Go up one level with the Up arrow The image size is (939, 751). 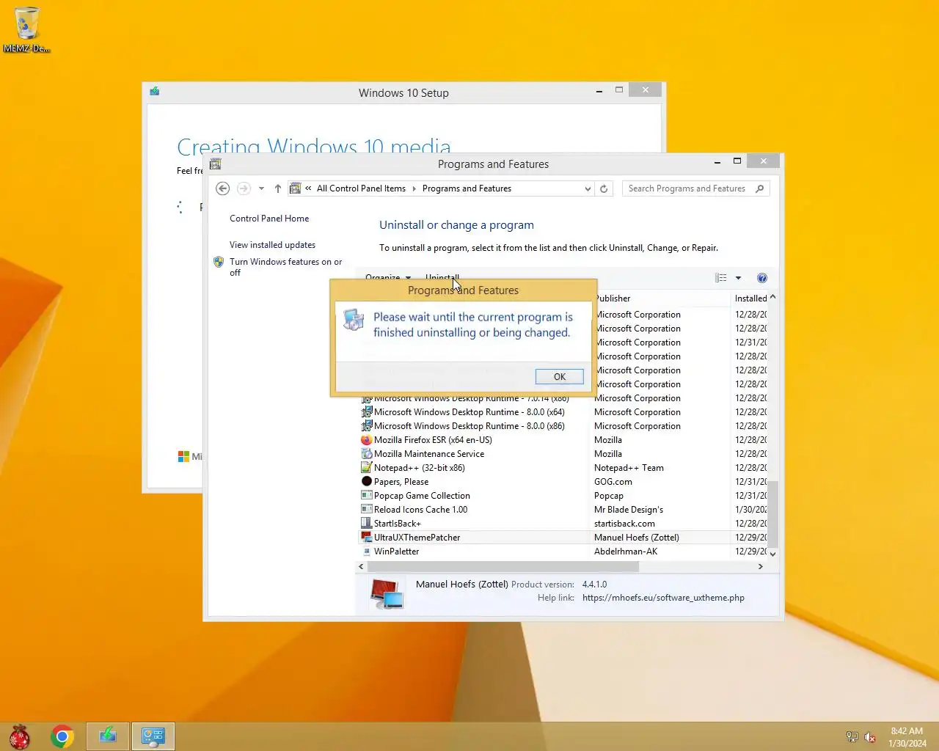pyautogui.click(x=278, y=188)
